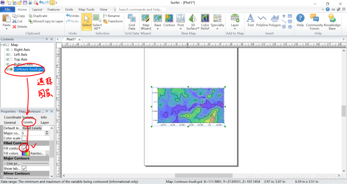Screen dimensions: 347x184
Task: Undo the last action
Action: (x=72, y=16)
